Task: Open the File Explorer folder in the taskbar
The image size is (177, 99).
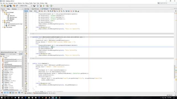Action: tap(29, 98)
